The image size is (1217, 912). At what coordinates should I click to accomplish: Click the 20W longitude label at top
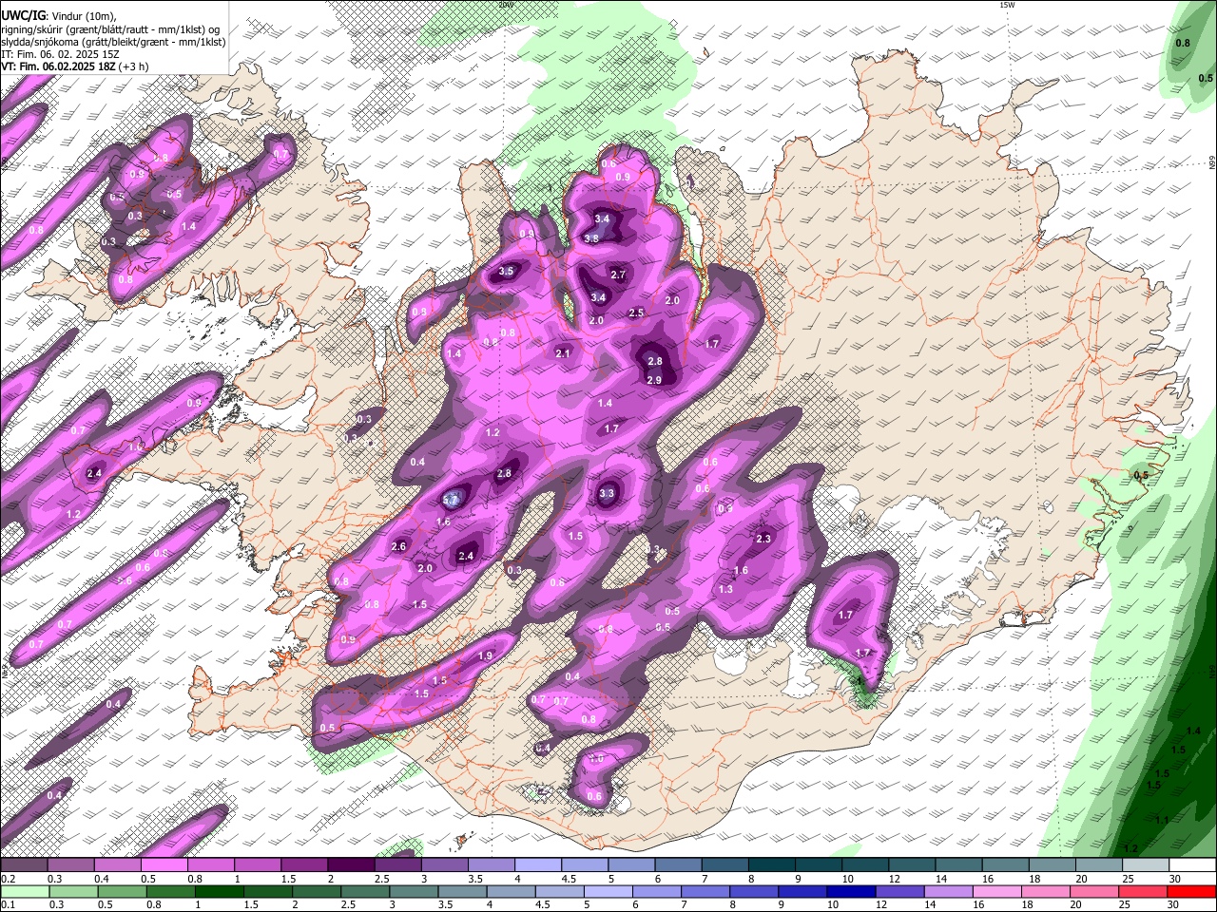(x=506, y=5)
